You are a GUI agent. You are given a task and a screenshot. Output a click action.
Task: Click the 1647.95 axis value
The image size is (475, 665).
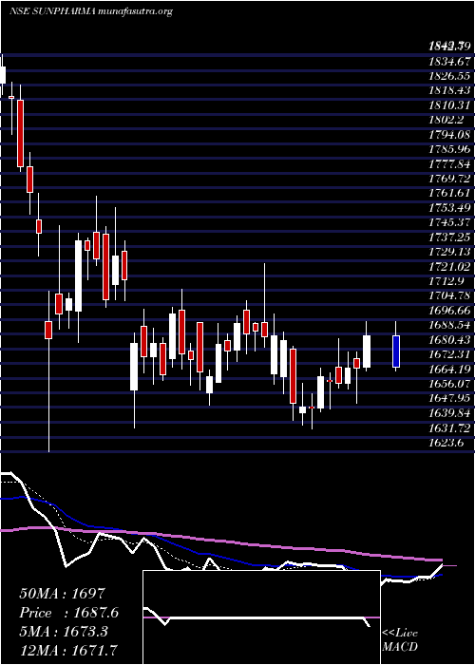449,398
